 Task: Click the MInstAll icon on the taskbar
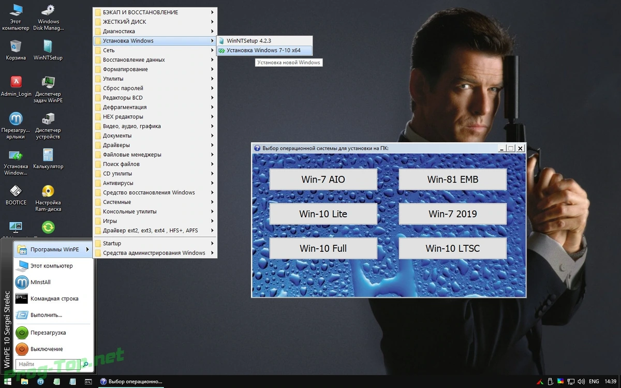[x=40, y=382]
